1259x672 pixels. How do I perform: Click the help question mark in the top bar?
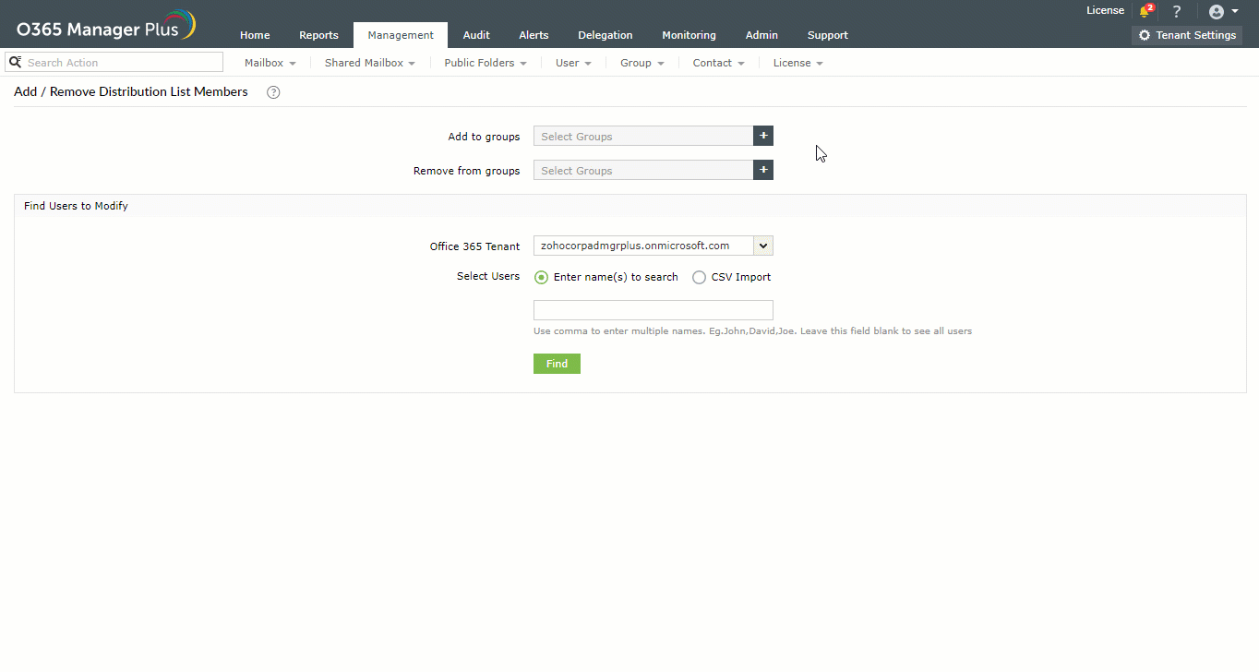(x=1177, y=10)
